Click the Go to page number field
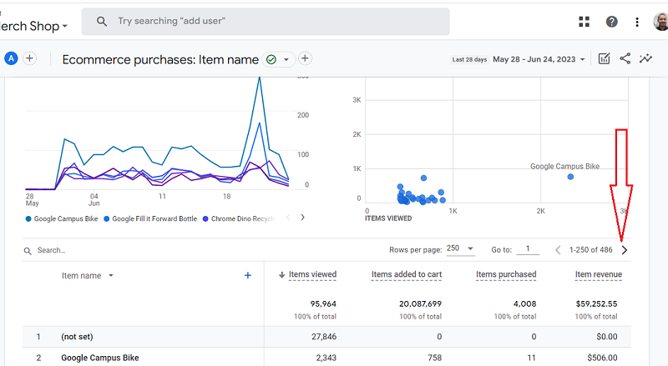Viewport: 668px width, 366px height. [x=527, y=249]
